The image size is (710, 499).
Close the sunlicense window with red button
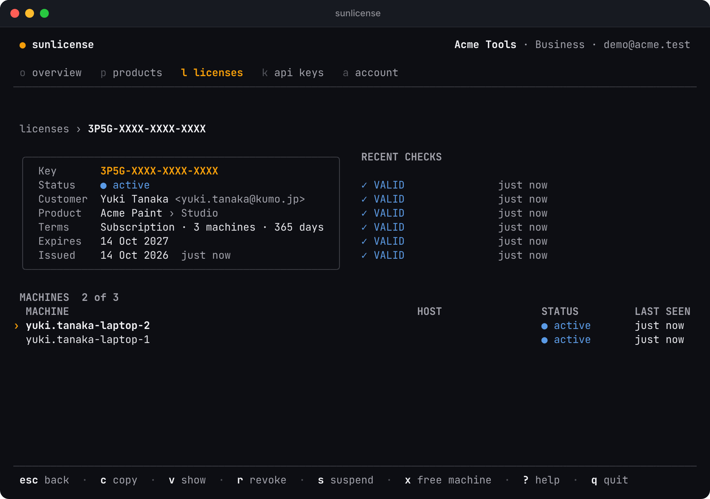pos(15,13)
